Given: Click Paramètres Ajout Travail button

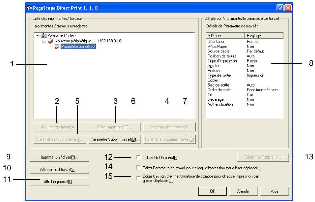Looking at the screenshot, I should 60,139.
